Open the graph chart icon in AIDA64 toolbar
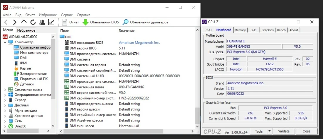This screenshot has height=139, width=323. [51, 22]
